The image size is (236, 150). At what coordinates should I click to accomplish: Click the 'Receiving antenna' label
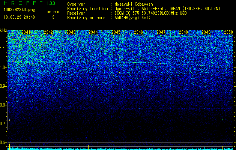(x=86, y=18)
